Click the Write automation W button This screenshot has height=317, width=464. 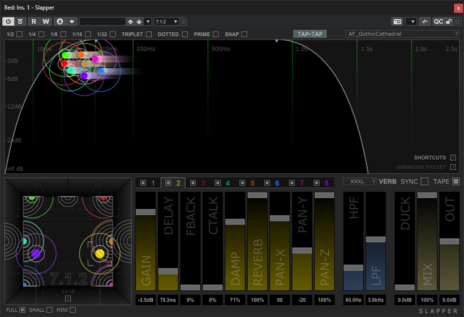[x=45, y=22]
